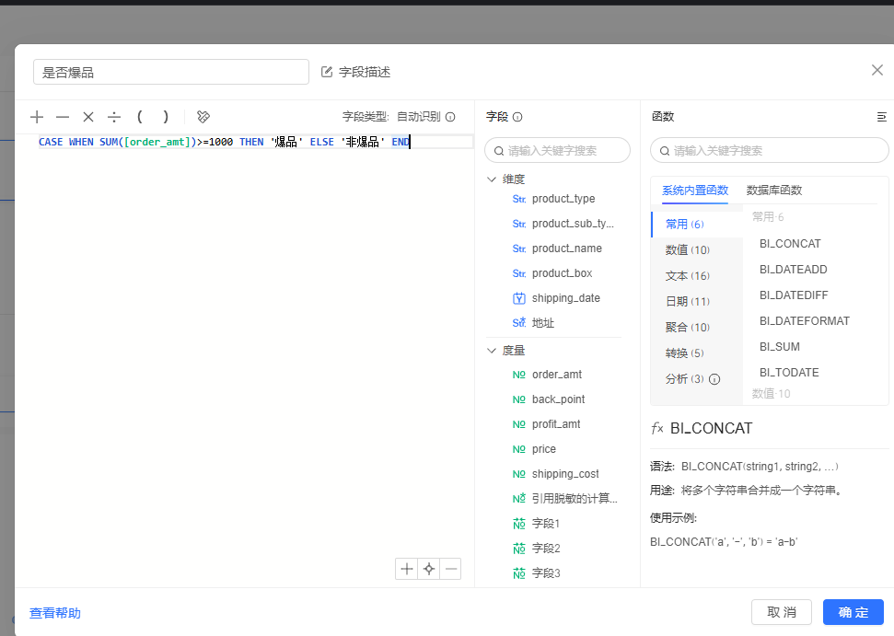This screenshot has width=894, height=636.
Task: Confirm the field with 确定
Action: click(853, 612)
